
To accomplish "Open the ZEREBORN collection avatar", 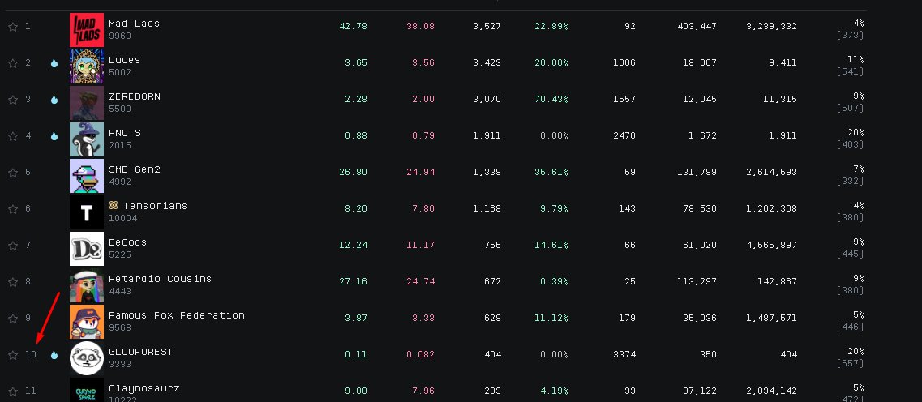I will click(87, 103).
